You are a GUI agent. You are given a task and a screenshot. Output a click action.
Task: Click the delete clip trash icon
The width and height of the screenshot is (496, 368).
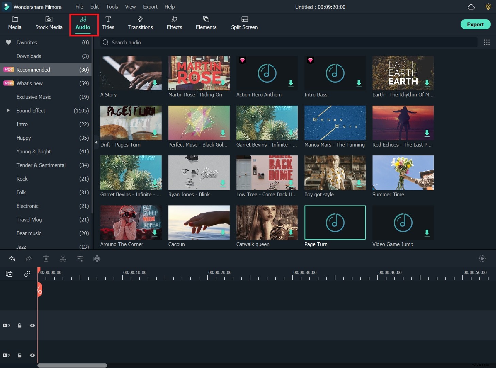46,259
